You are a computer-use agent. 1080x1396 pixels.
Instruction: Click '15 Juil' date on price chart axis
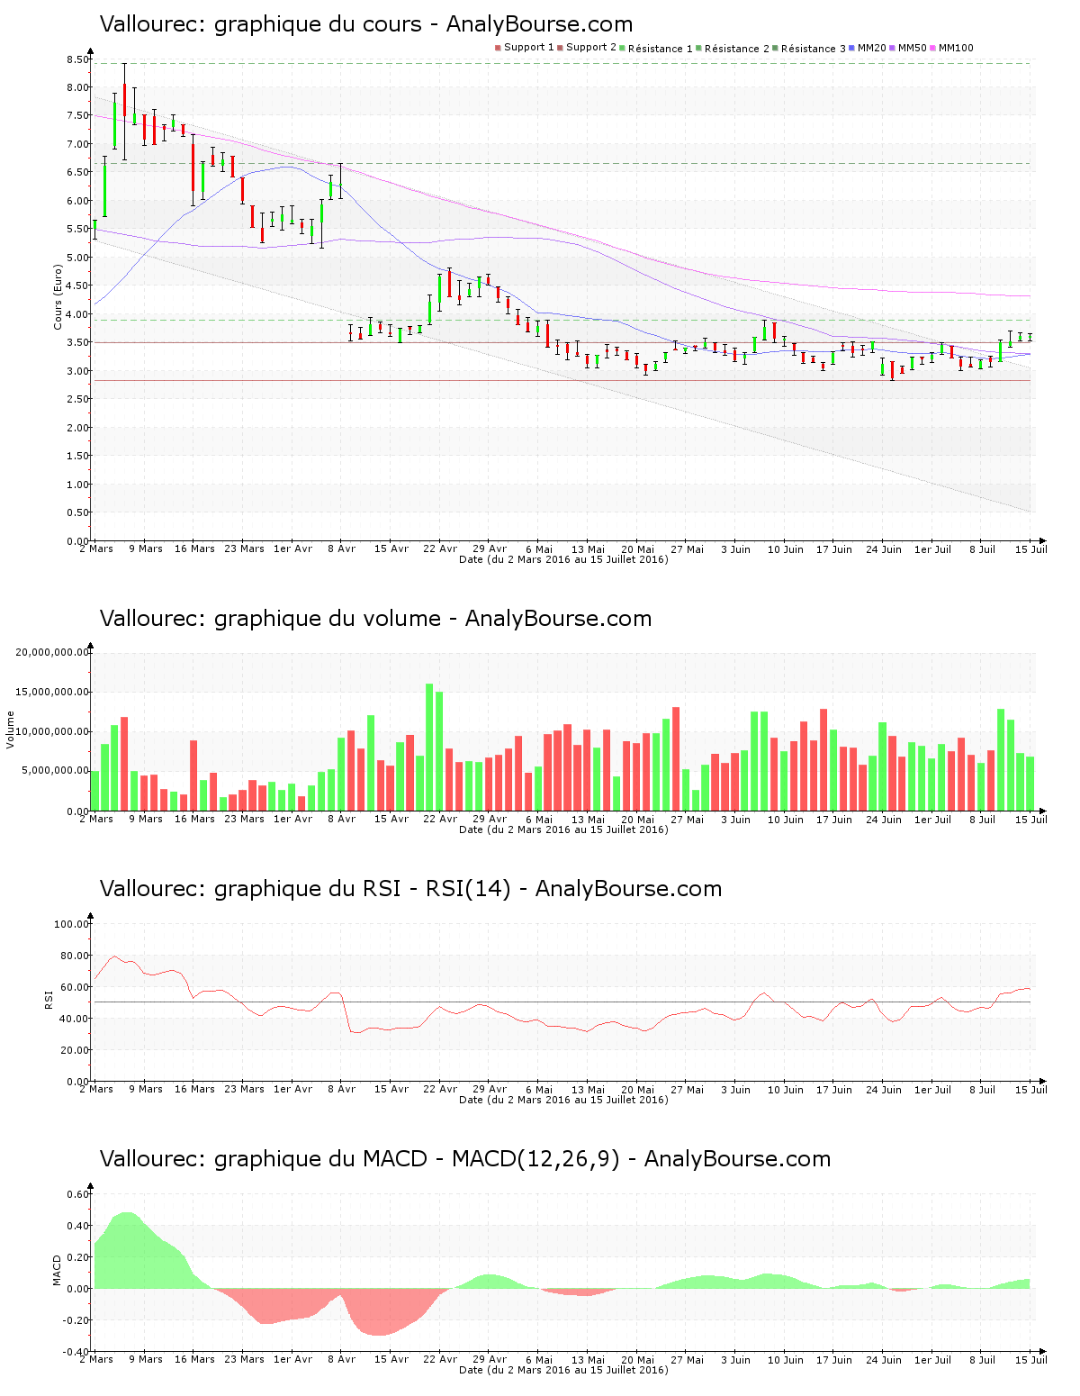click(x=1031, y=548)
